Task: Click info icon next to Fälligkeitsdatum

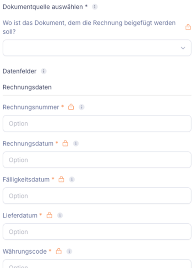Action: click(72, 179)
